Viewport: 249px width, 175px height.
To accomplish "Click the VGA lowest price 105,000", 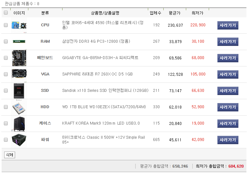I will click(198, 74).
